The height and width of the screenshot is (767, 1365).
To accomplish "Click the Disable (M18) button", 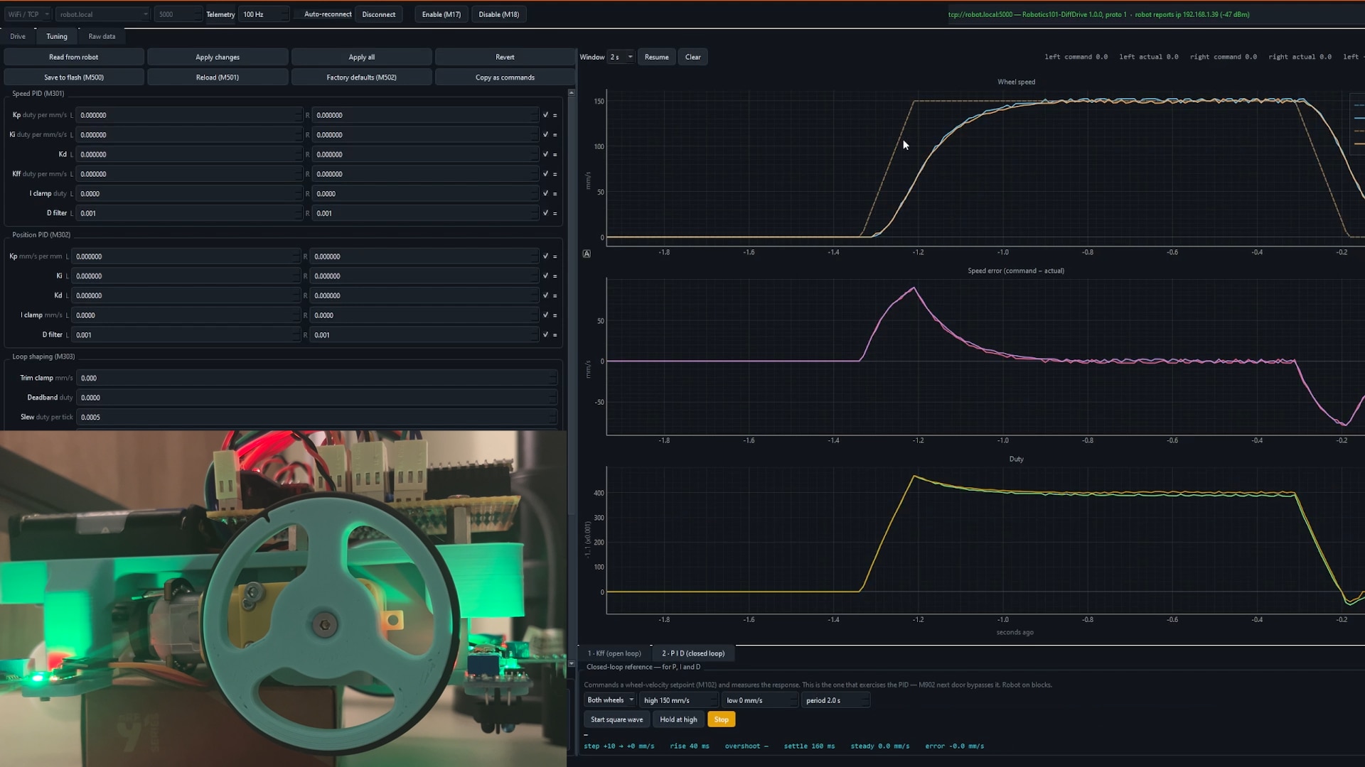I will pyautogui.click(x=499, y=14).
